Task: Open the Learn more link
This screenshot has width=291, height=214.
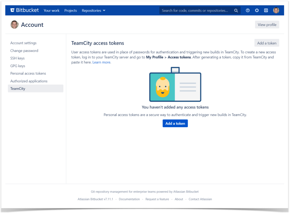Action: coord(101,62)
